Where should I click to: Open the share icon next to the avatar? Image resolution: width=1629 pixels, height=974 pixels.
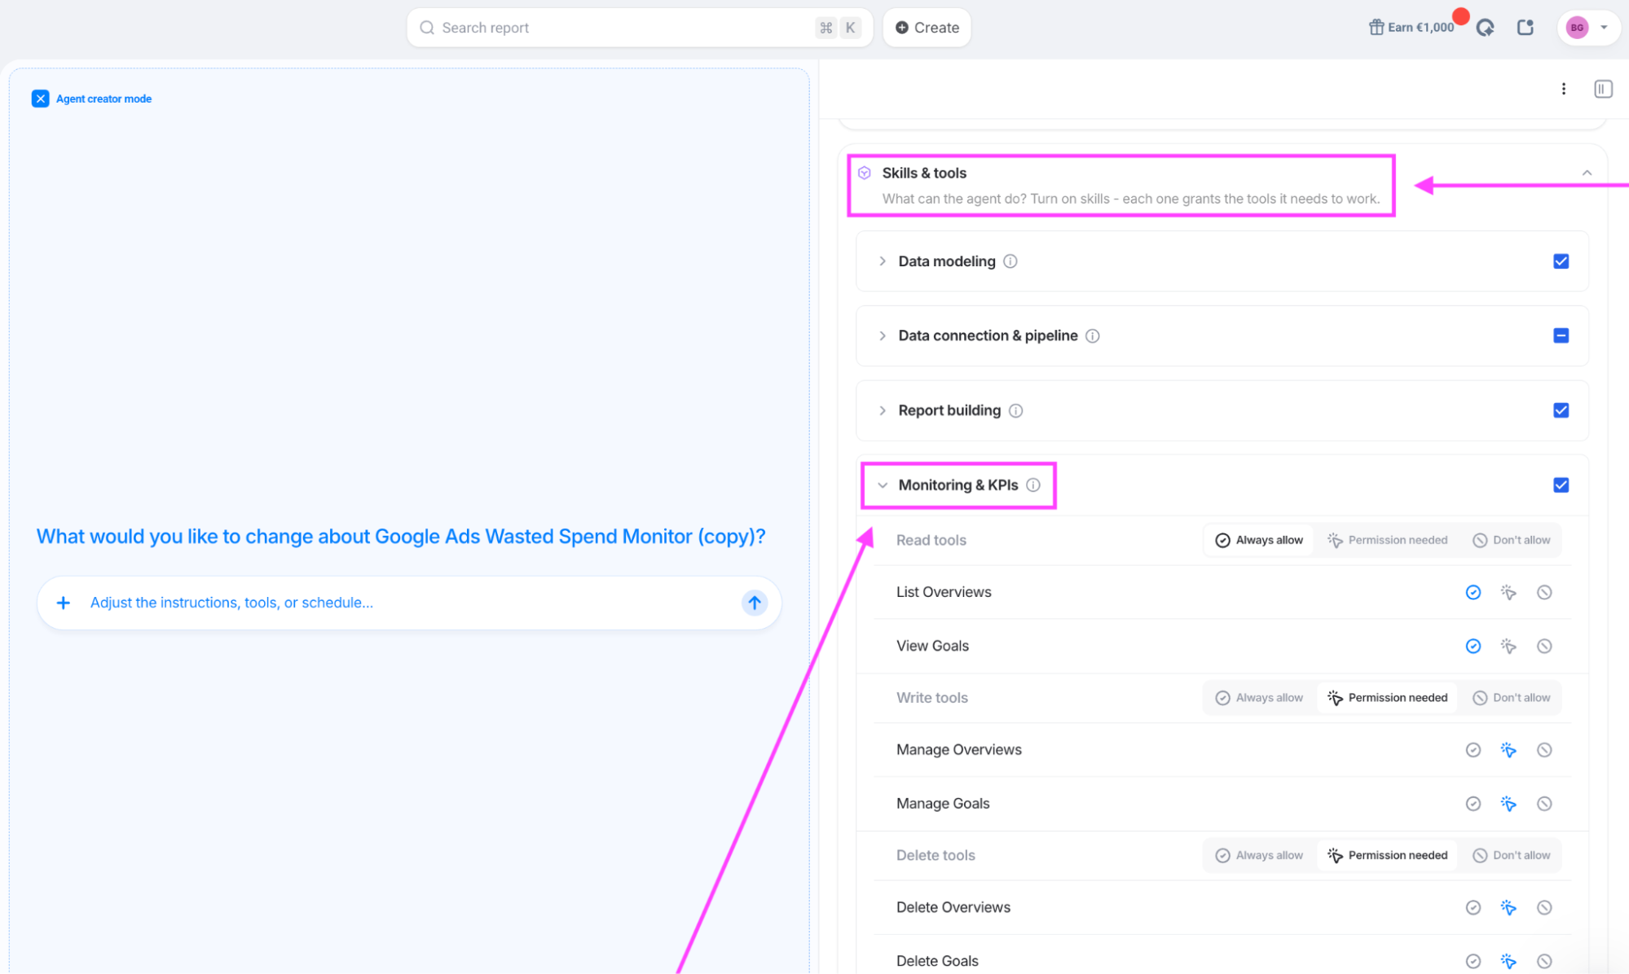[1526, 28]
